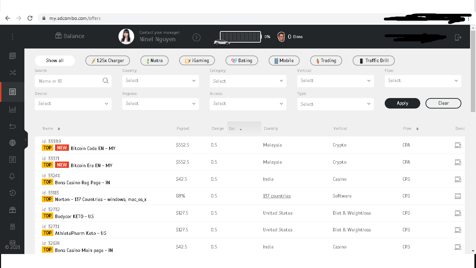Go back with the browser back arrow
This screenshot has height=268, width=476.
pyautogui.click(x=8, y=18)
